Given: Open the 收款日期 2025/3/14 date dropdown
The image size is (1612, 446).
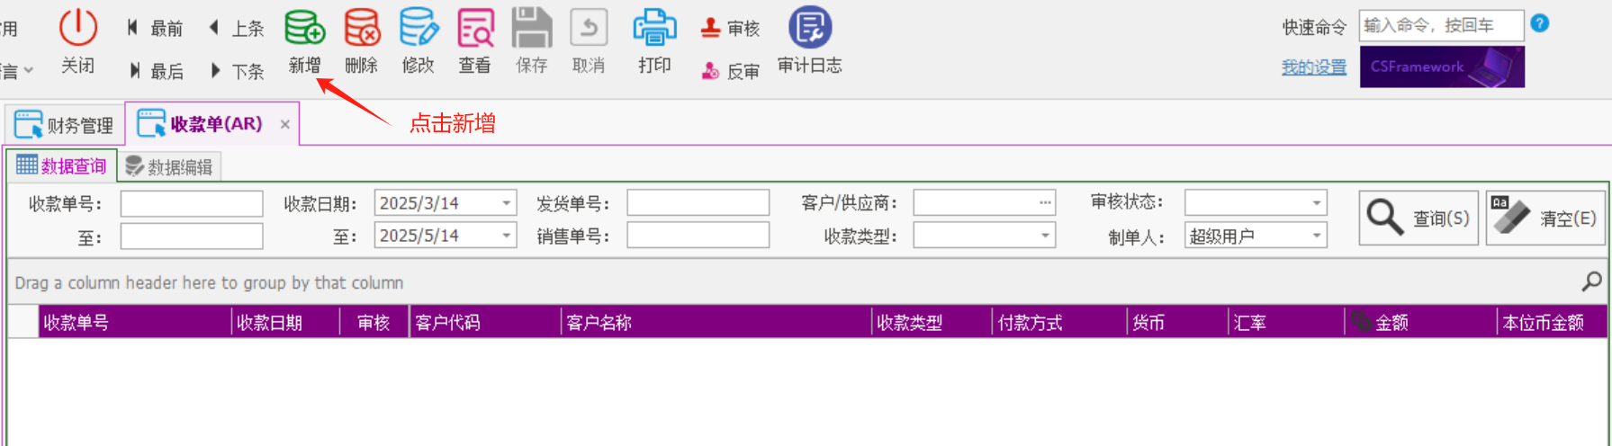Looking at the screenshot, I should pos(507,203).
